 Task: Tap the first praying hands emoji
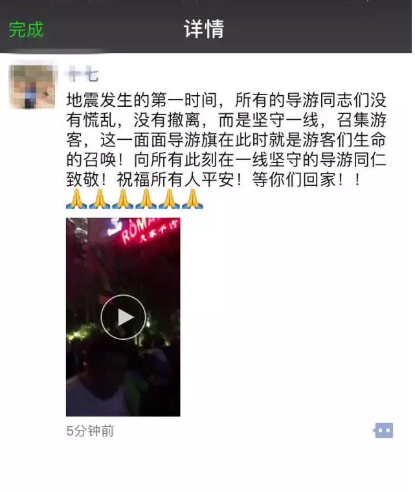pyautogui.click(x=76, y=199)
